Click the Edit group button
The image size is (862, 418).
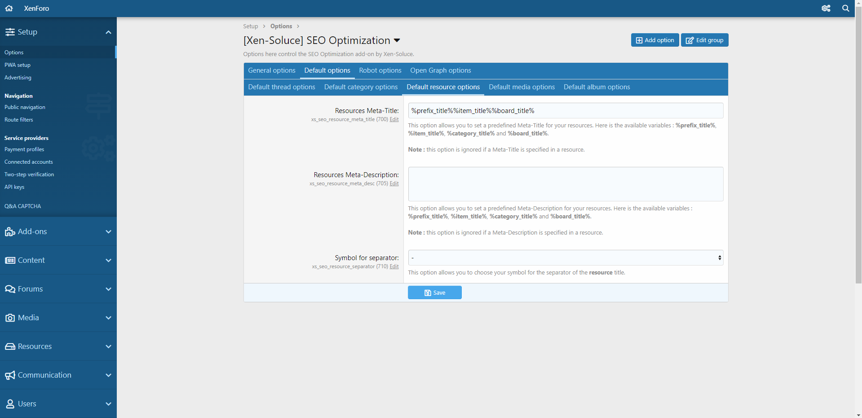[x=704, y=40]
